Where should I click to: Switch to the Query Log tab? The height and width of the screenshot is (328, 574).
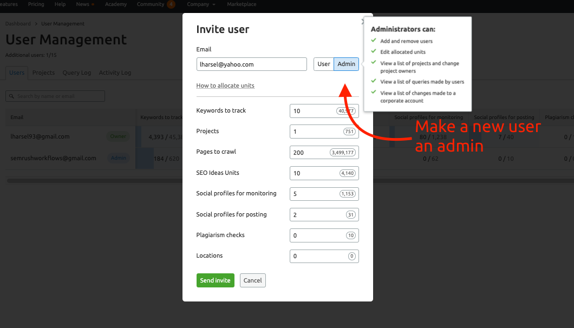point(77,73)
